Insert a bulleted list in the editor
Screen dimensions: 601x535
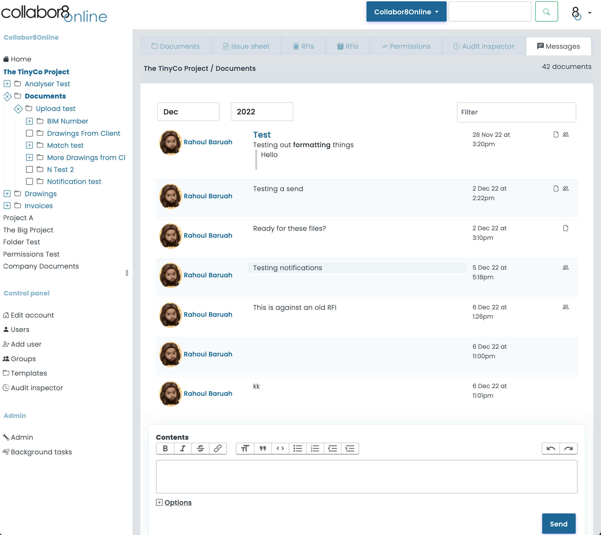click(298, 448)
